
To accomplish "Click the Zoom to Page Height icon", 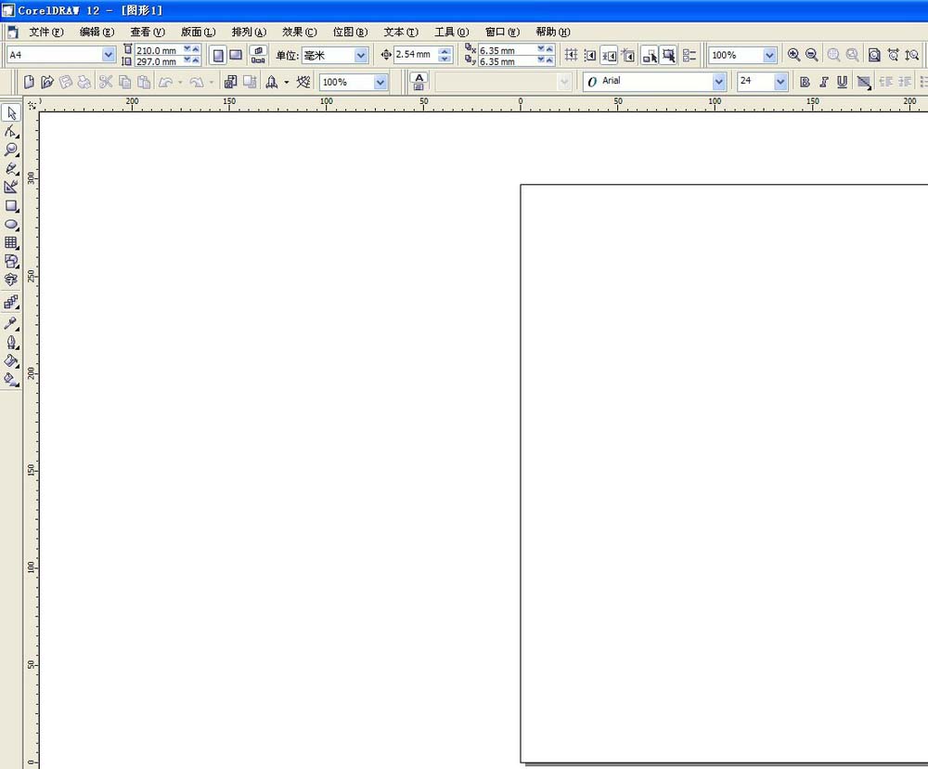I will coord(912,55).
